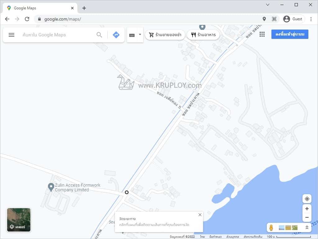
Task: Open the Google apps grid
Action: point(262,35)
